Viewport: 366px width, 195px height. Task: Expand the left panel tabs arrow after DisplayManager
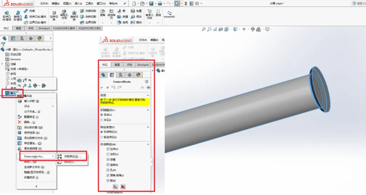click(50, 38)
